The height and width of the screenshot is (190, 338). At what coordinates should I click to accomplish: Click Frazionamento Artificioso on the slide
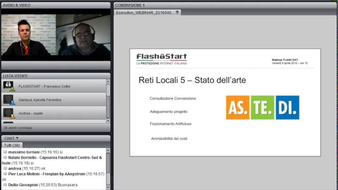point(171,124)
